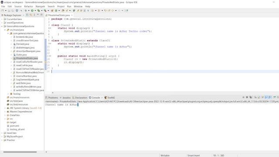Toggle Show Whitespace Characters icon
The width and height of the screenshot is (279, 157).
(x=88, y=10)
